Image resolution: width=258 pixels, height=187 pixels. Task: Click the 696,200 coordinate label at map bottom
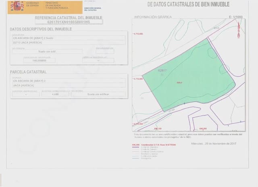203,129
